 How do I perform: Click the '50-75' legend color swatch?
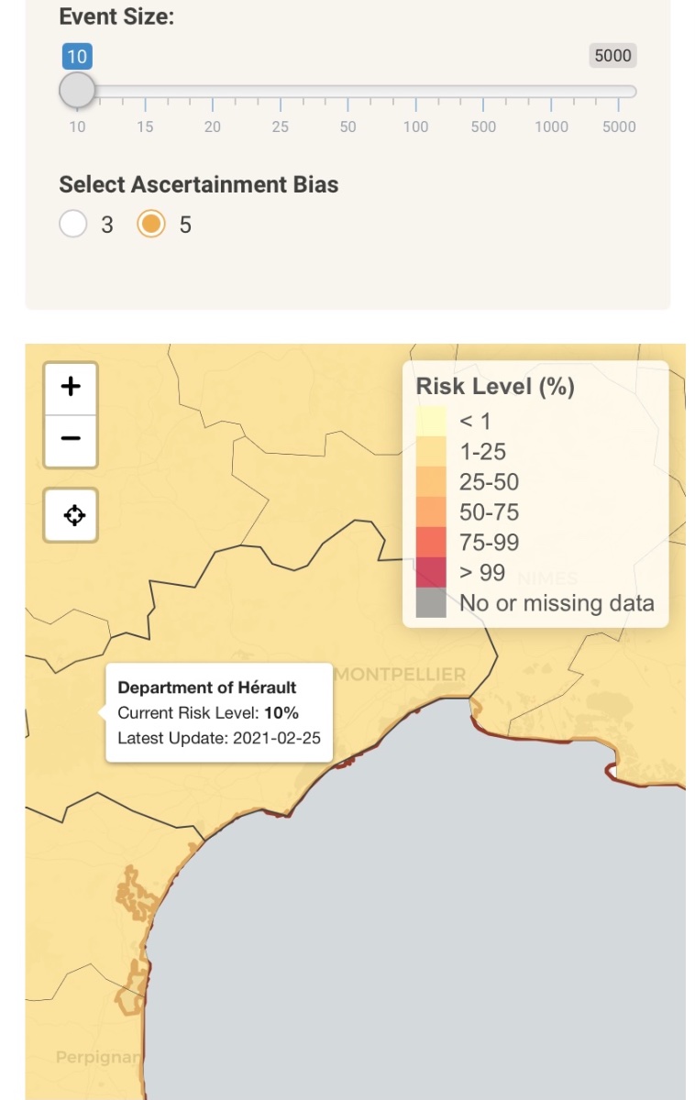[x=431, y=511]
